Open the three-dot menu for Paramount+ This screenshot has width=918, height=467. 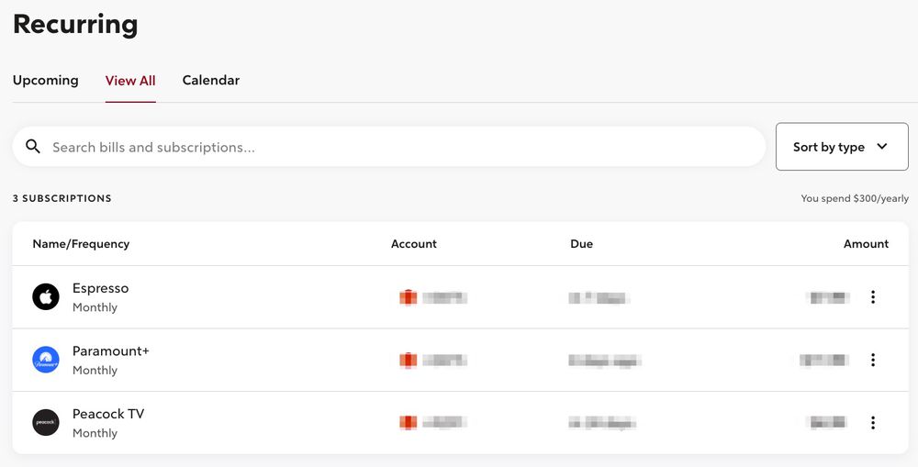coord(872,360)
